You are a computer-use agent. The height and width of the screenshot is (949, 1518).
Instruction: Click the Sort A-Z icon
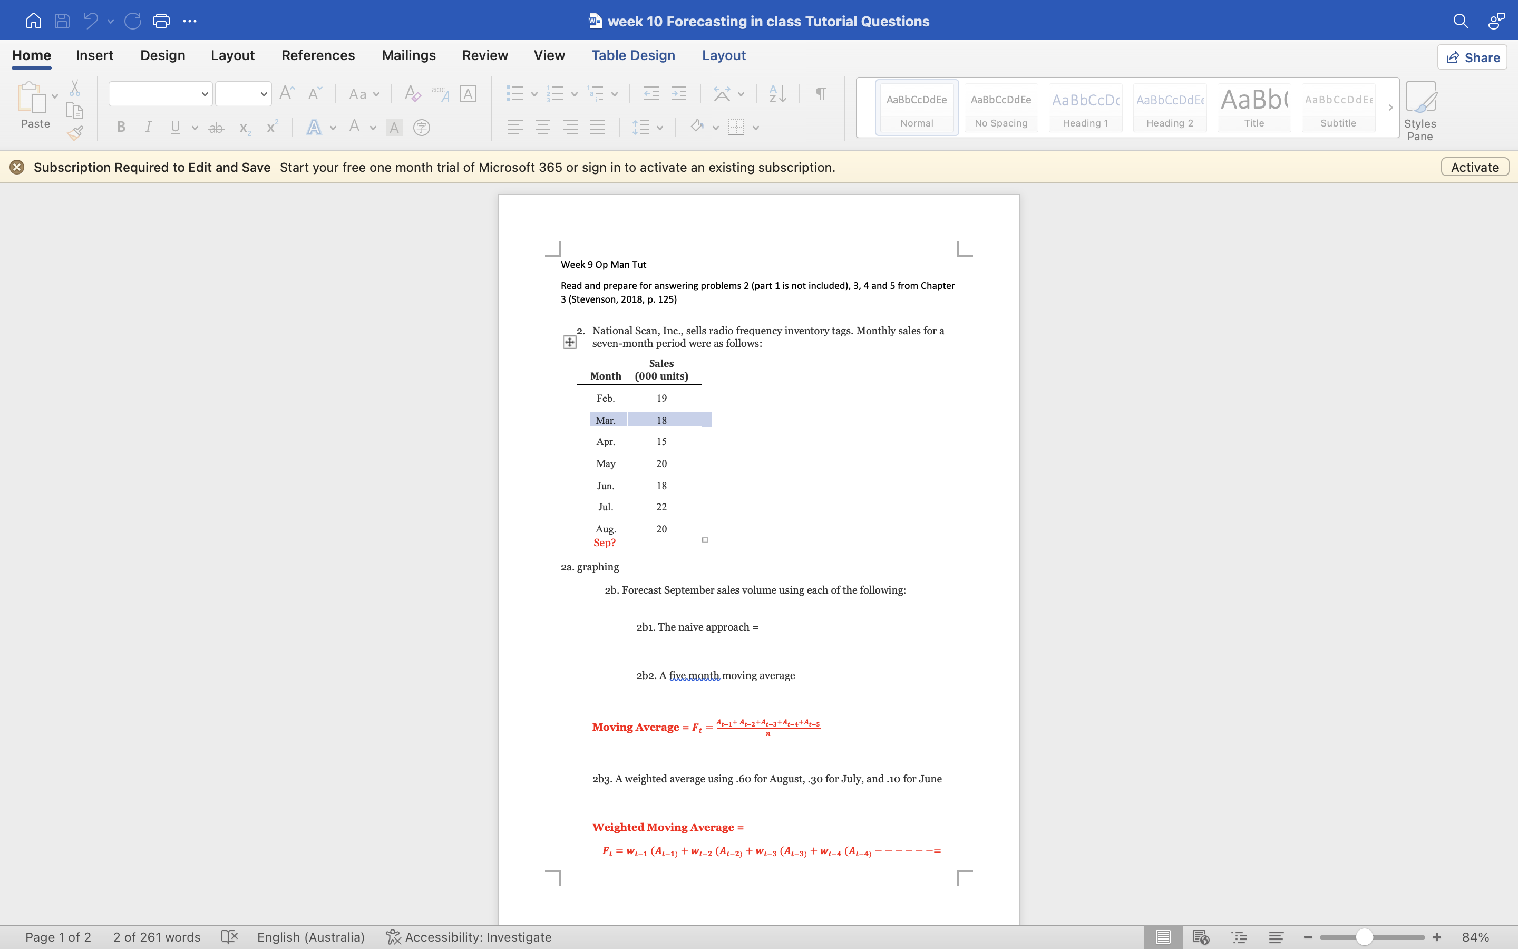pos(777,94)
